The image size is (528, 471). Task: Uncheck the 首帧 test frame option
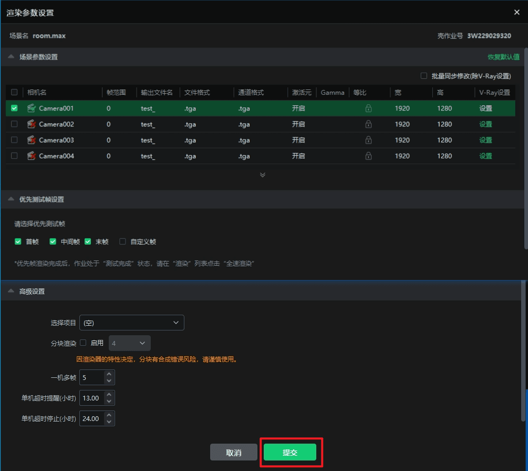pos(19,242)
